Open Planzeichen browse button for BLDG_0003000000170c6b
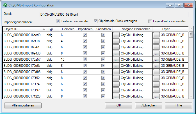Viewport: 196px width, 114px height. click(116, 66)
